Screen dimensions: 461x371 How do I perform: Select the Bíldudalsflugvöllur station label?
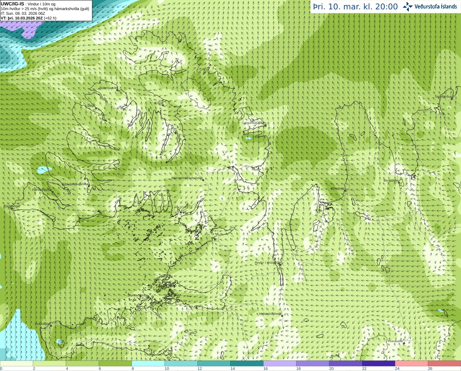point(75,184)
